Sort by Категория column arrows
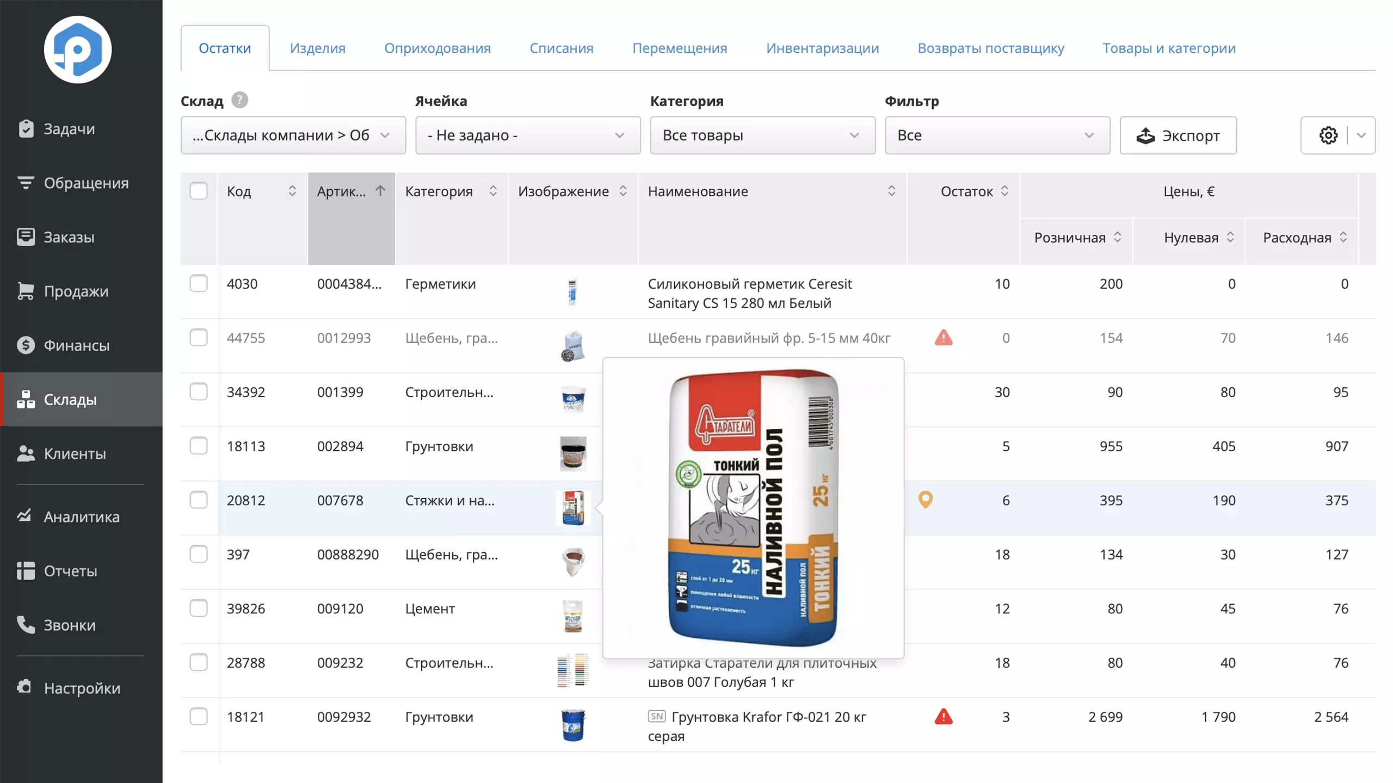The height and width of the screenshot is (783, 1393). click(493, 191)
